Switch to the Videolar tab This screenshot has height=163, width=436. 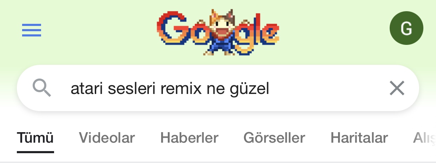click(107, 138)
